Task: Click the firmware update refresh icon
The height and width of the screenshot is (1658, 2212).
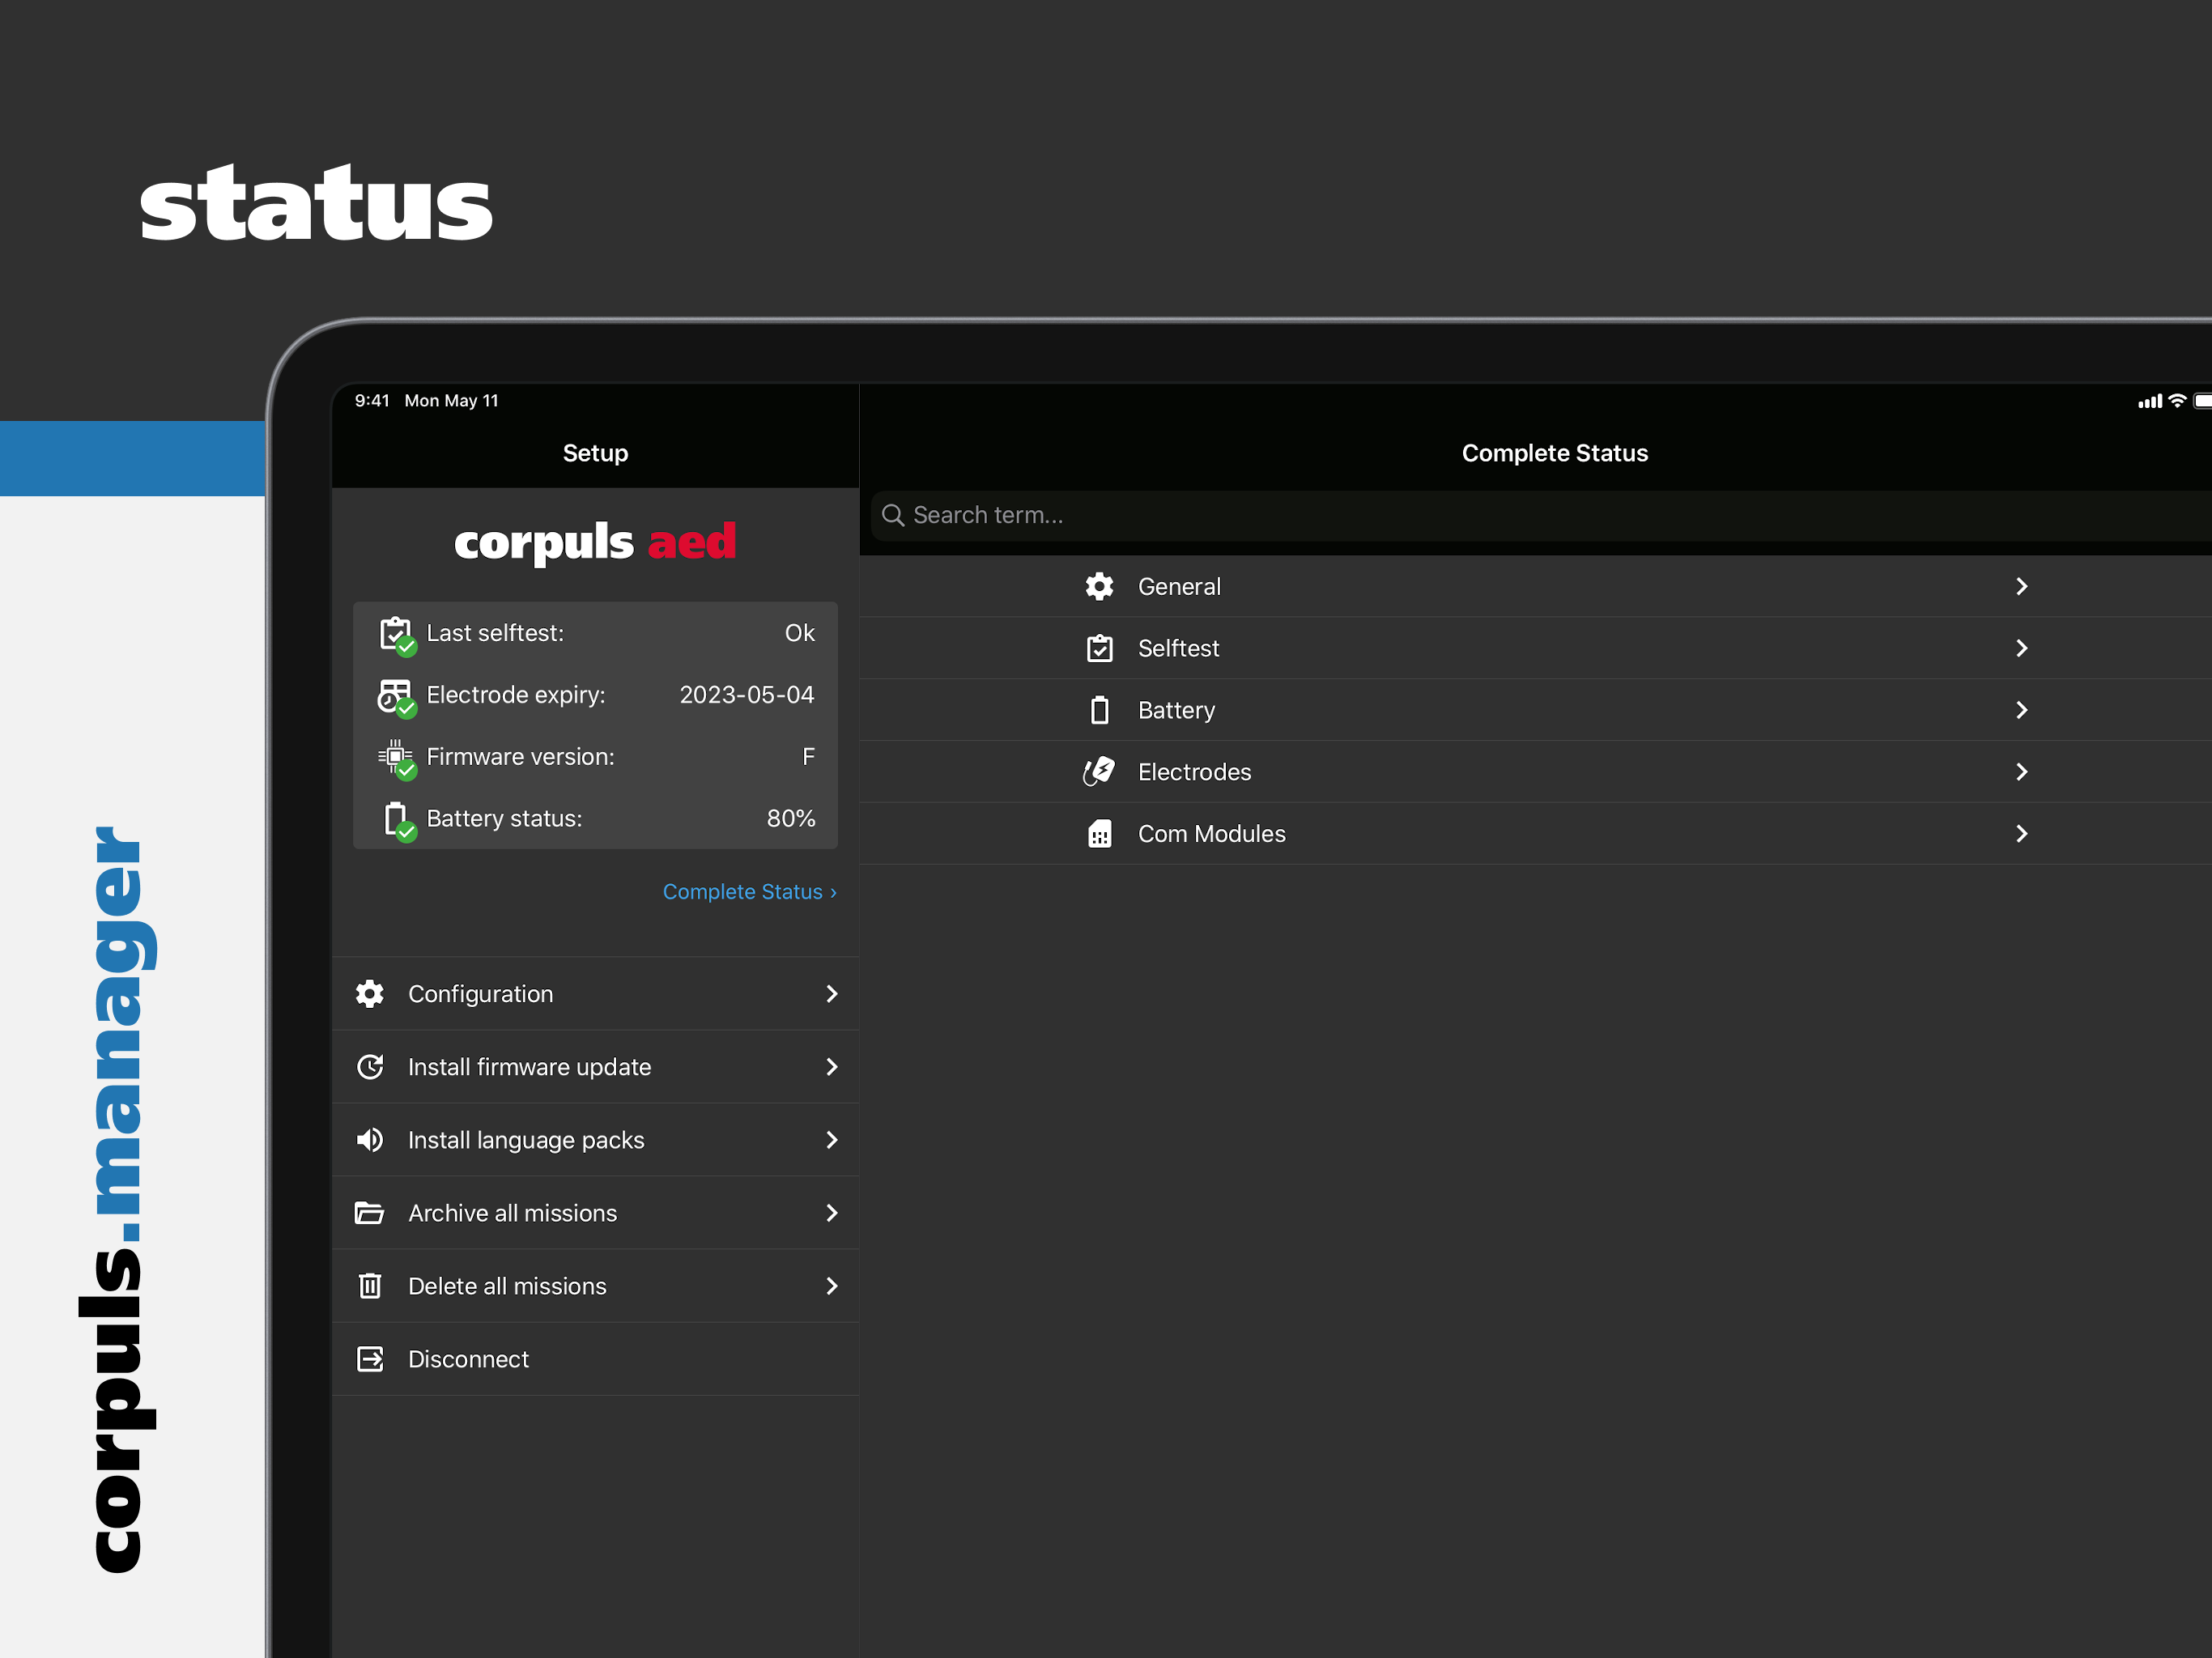Action: (370, 1067)
